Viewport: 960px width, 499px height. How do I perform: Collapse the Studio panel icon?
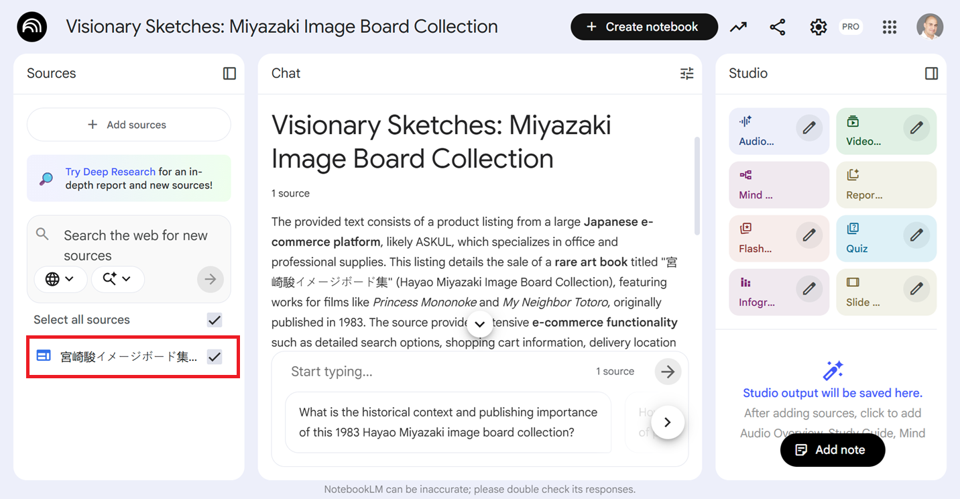tap(931, 74)
